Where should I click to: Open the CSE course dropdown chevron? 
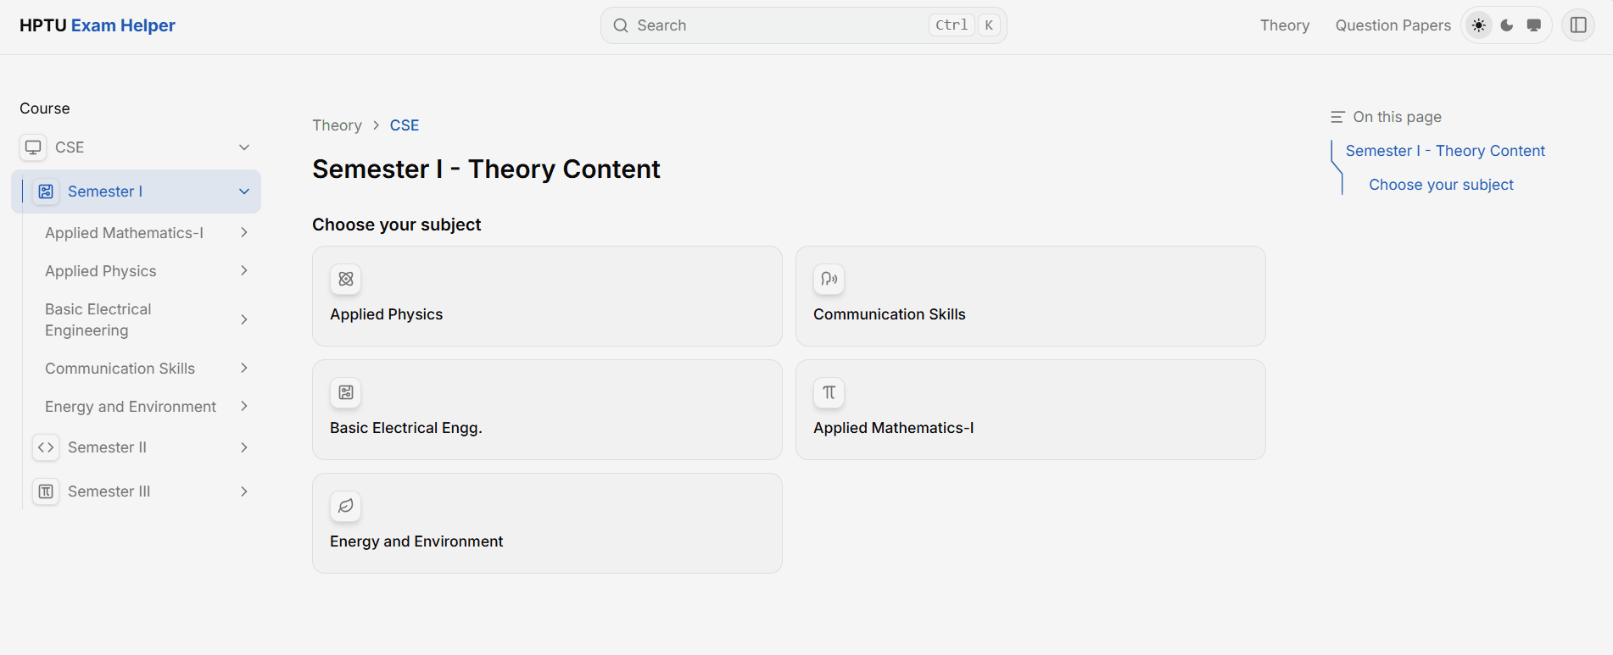[x=244, y=147]
